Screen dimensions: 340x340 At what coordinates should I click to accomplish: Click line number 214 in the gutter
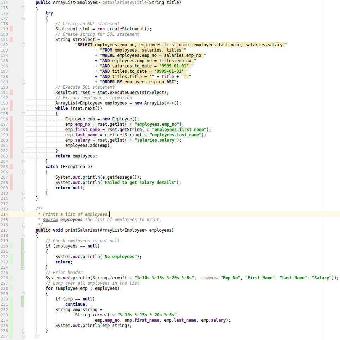click(5, 214)
